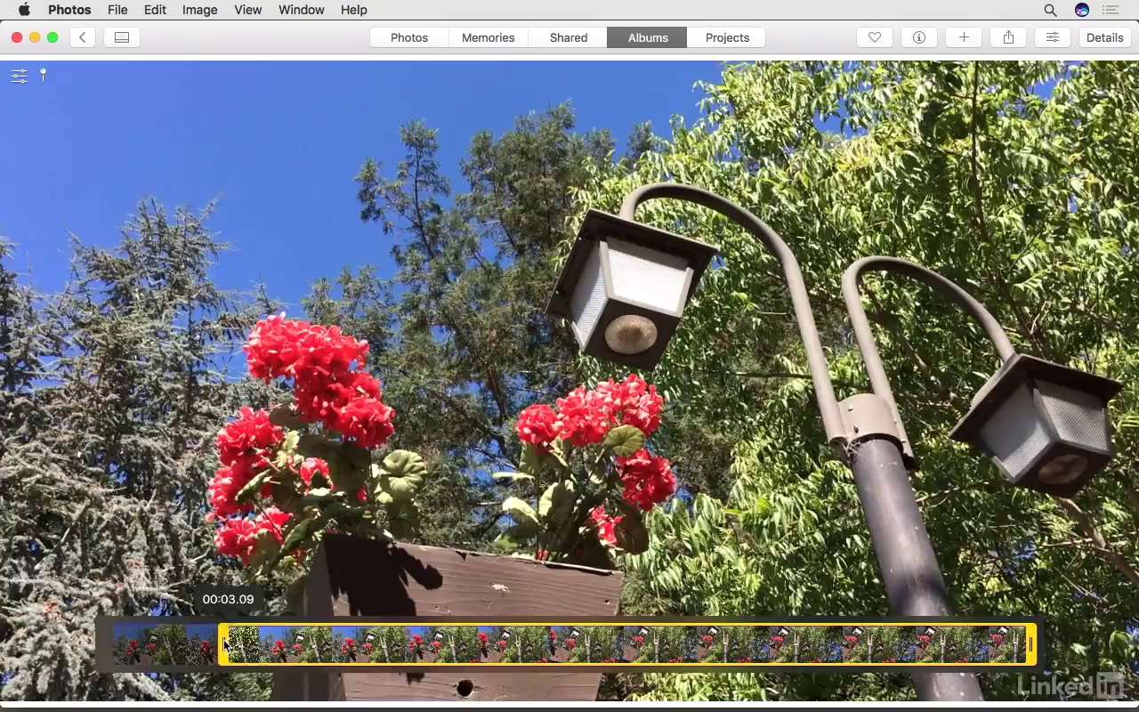This screenshot has height=712, width=1139.
Task: Click the location pin icon over the video
Action: point(43,76)
